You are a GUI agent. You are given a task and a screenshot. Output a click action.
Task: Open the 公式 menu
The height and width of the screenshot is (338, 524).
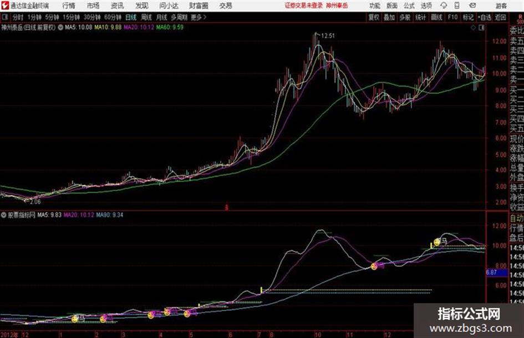coord(409,6)
